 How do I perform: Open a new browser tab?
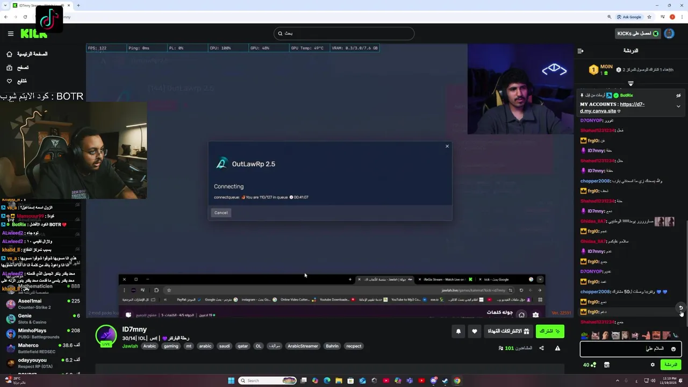[x=78, y=5]
